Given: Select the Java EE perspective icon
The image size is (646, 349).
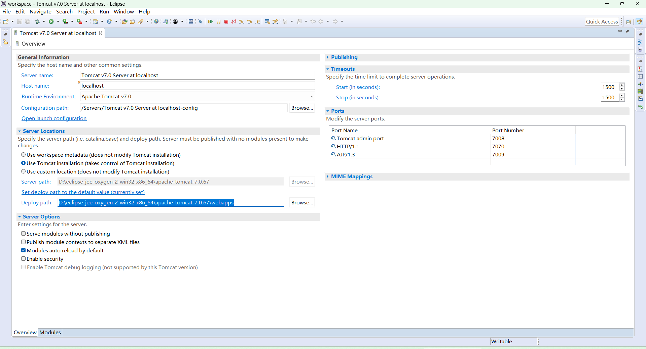Looking at the screenshot, I should tap(640, 22).
